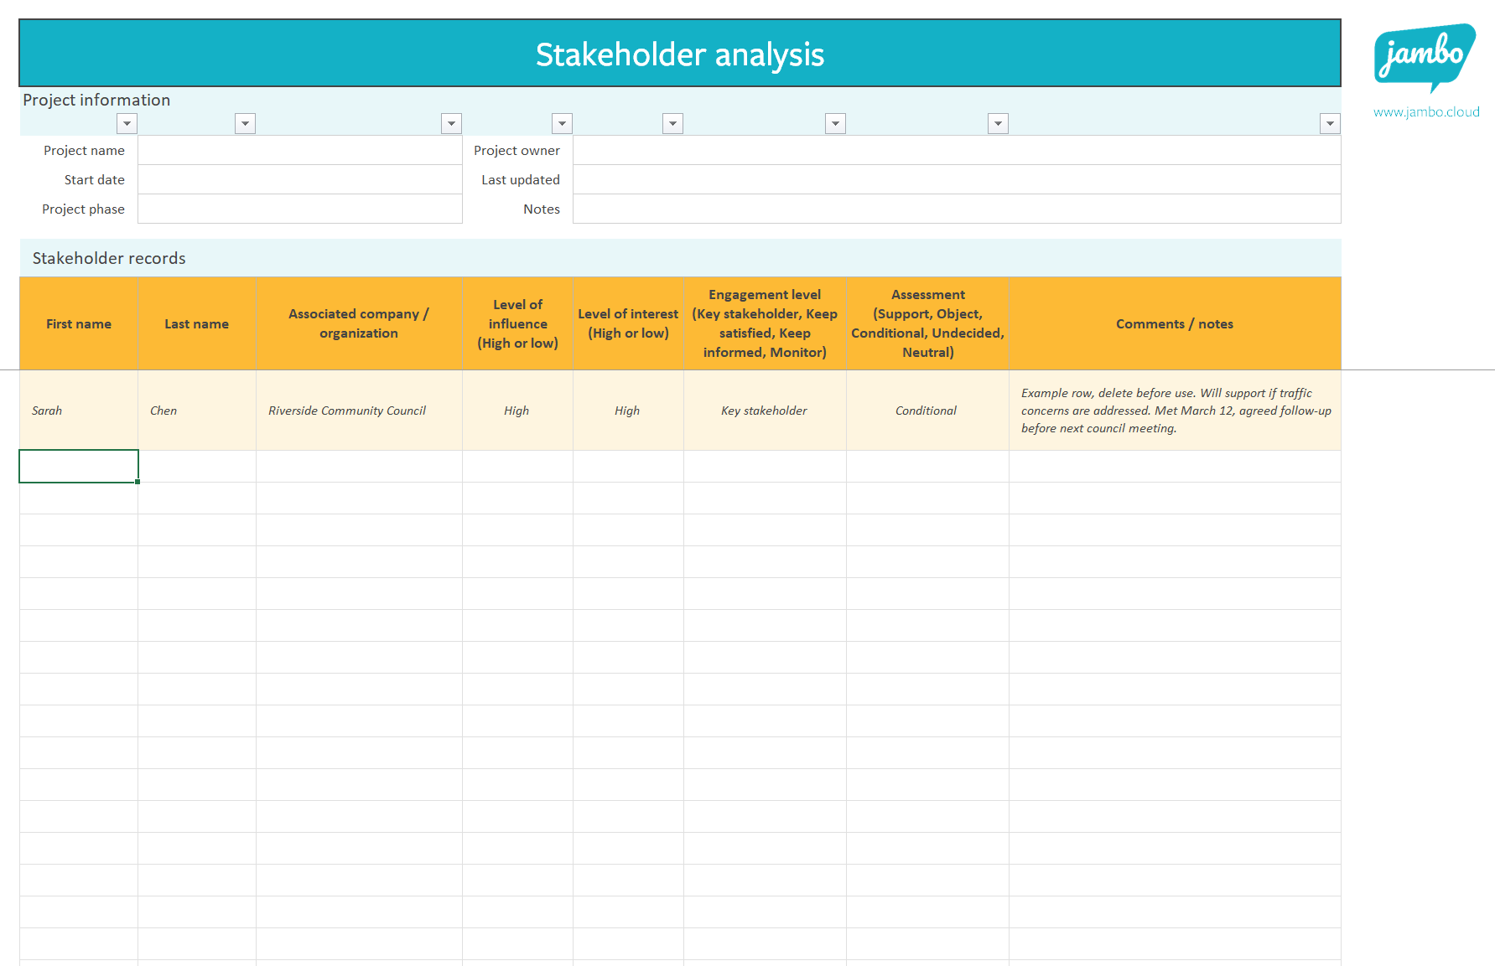Open the www.jambo.cloud link

click(x=1426, y=112)
